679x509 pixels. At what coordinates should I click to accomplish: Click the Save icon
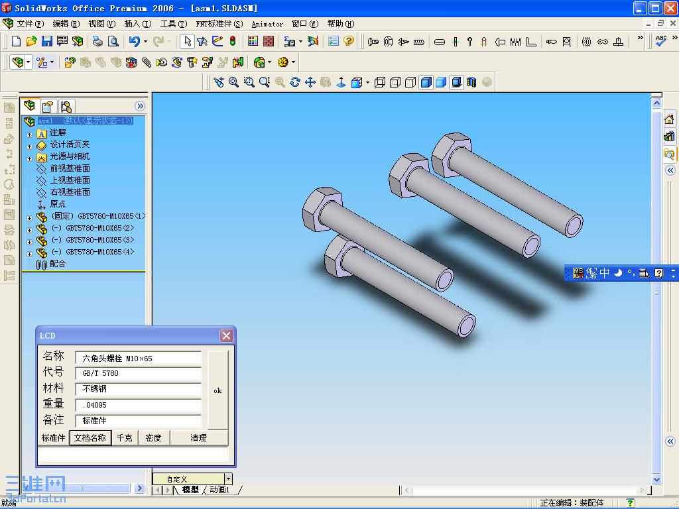(x=47, y=41)
